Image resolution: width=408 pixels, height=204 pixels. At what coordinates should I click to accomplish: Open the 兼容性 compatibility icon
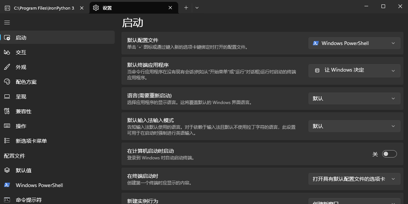click(7, 111)
